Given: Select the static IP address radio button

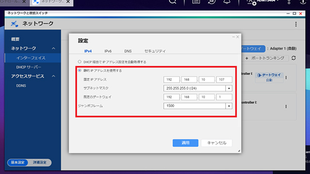Looking at the screenshot, I should coord(79,71).
